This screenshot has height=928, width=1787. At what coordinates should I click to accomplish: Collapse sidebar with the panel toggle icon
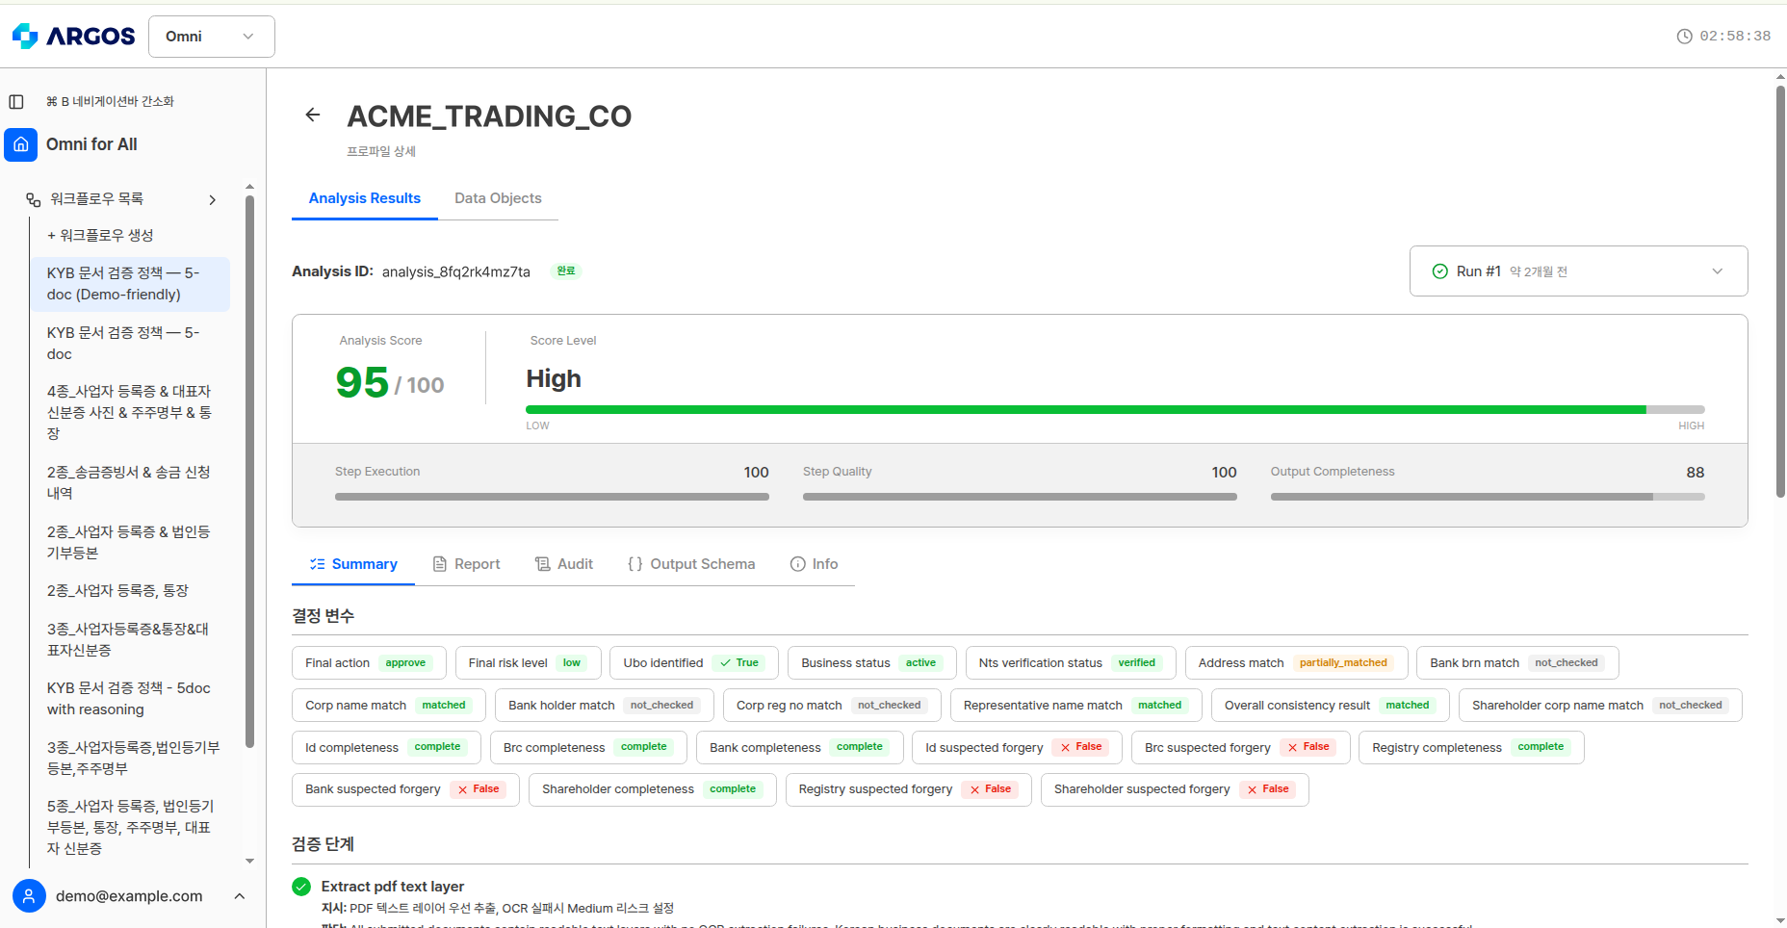(16, 101)
